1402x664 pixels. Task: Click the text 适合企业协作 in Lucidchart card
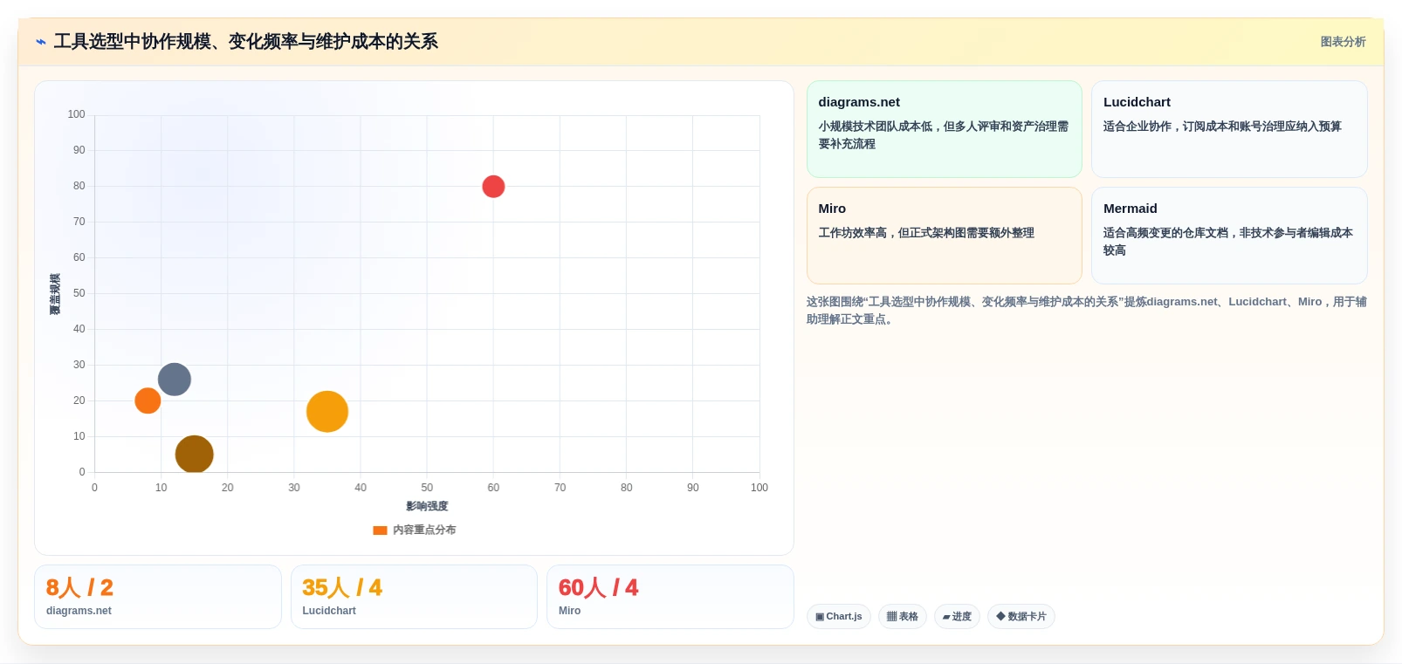[1137, 127]
